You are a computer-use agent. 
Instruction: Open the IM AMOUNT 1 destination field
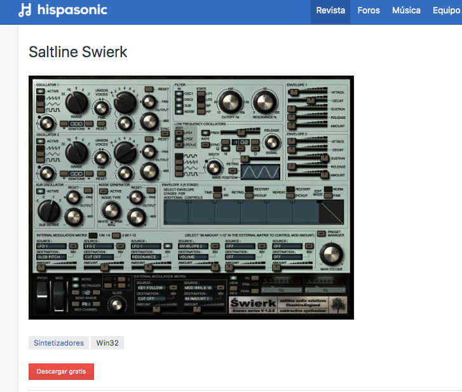pos(199,299)
